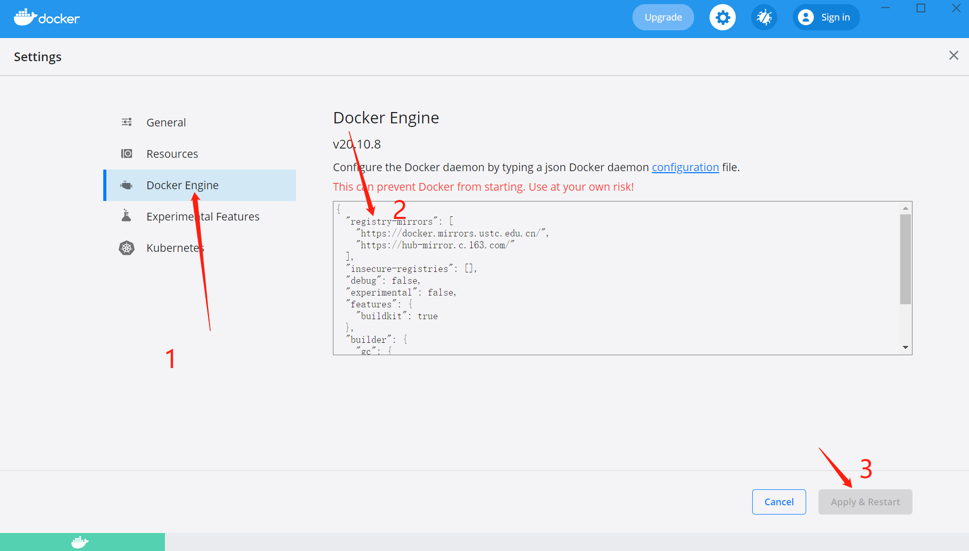Screen dimensions: 969x551
Task: Click the "features": { line in editor
Action: [x=379, y=304]
